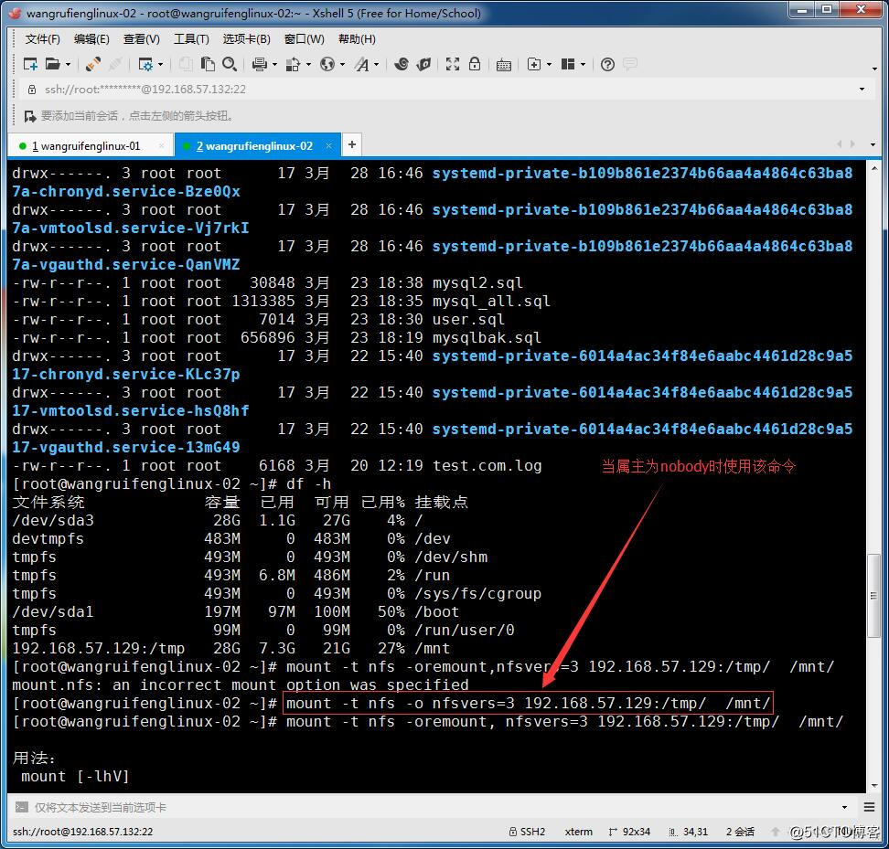Close the wangrufienglinux-02 tab

(329, 146)
